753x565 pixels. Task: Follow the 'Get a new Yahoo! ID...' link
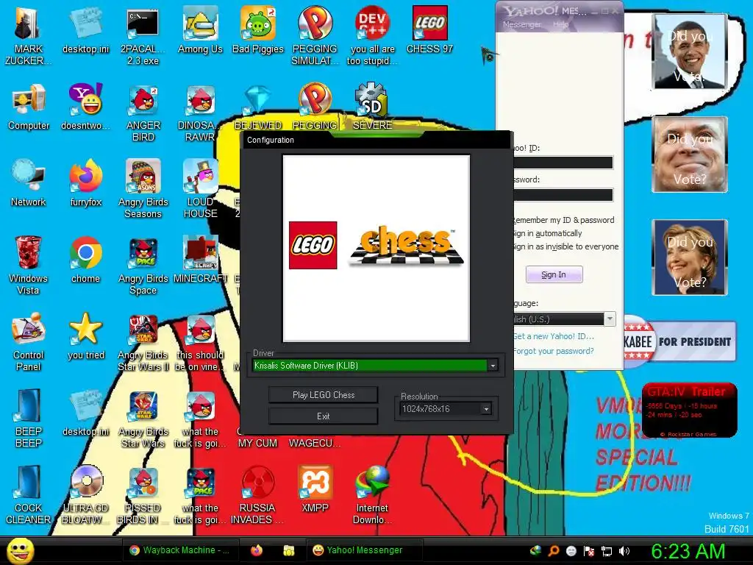[x=554, y=336]
